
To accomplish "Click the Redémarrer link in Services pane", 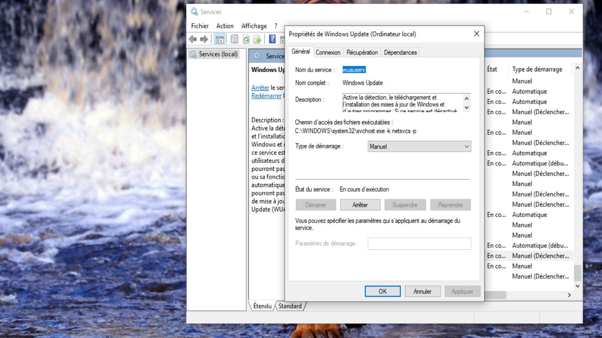I will point(266,96).
